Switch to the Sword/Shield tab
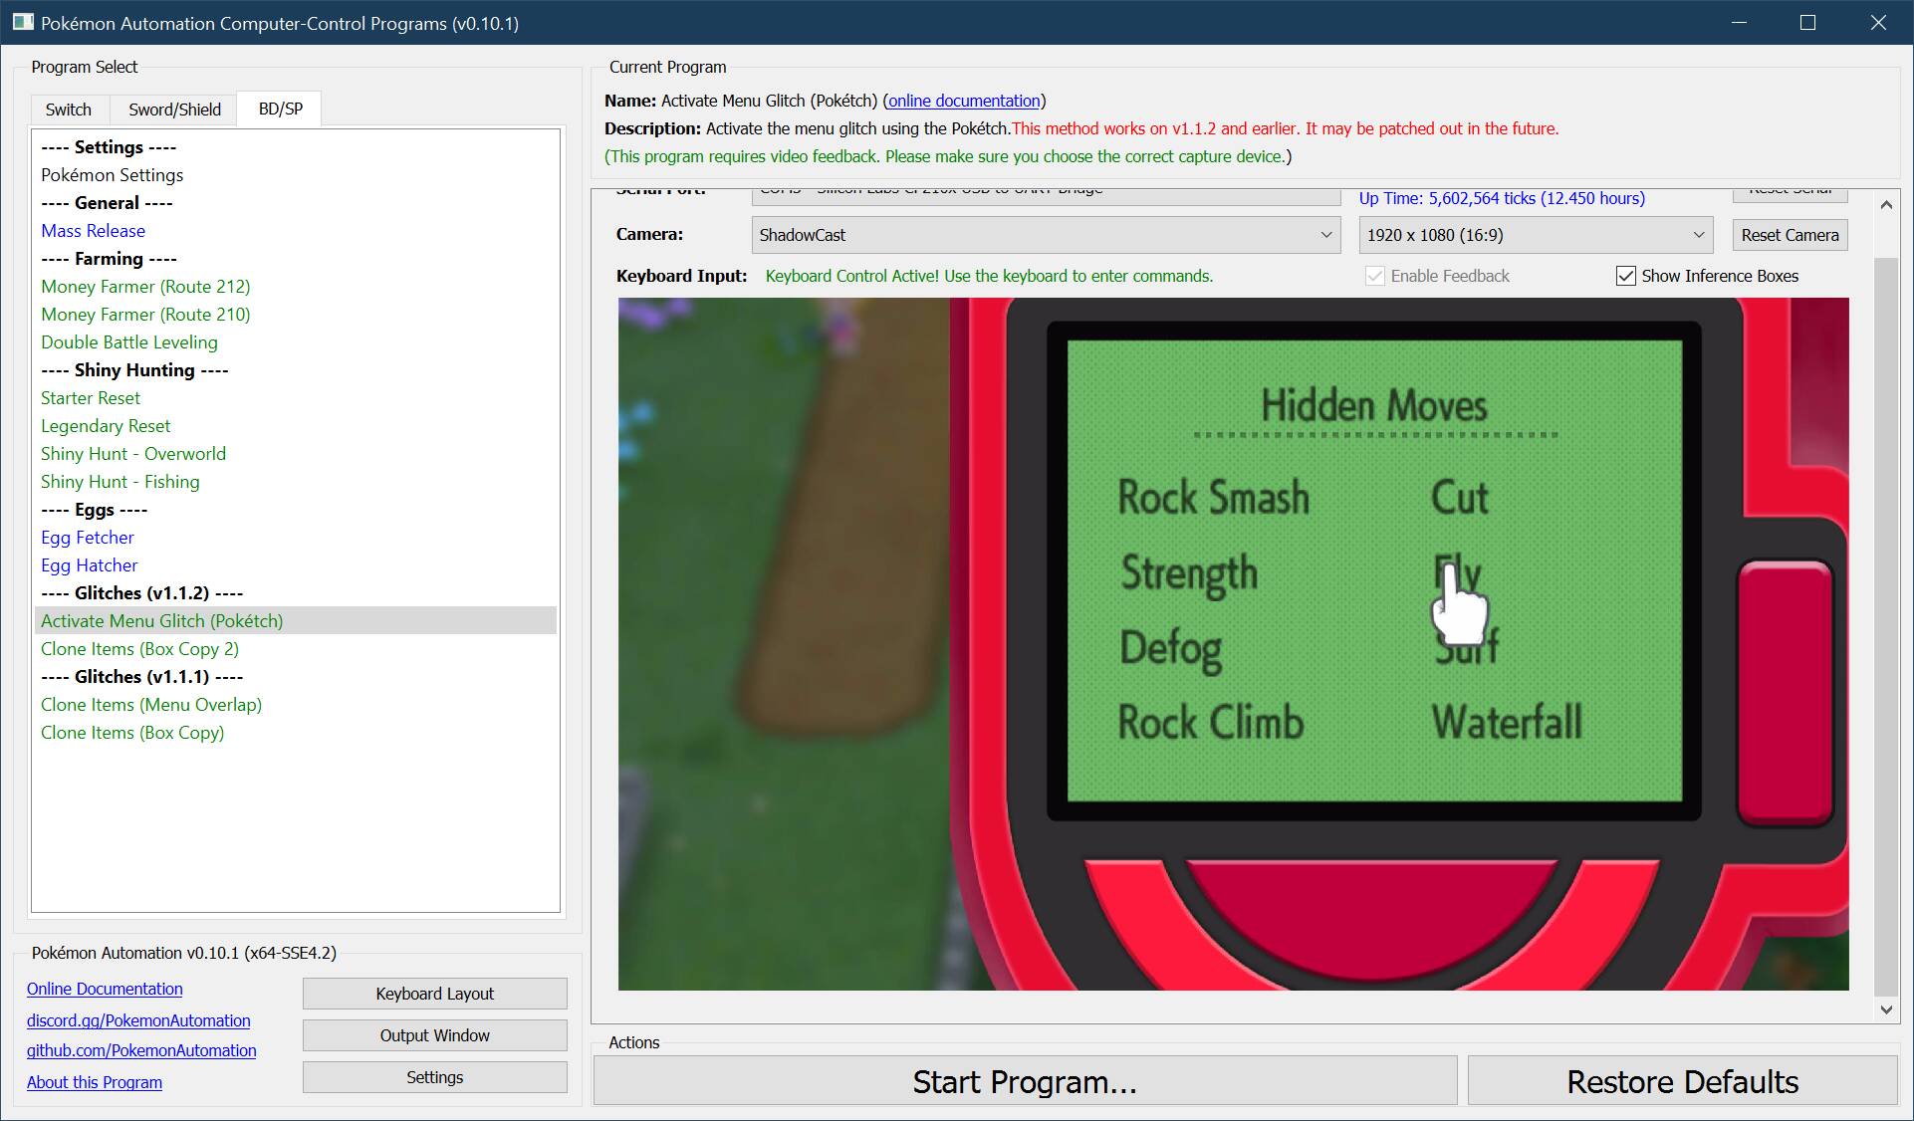 tap(174, 110)
